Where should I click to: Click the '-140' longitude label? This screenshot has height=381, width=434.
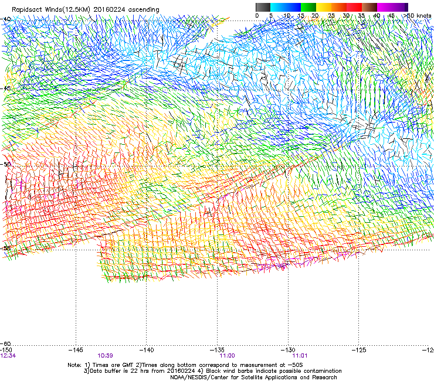click(x=147, y=351)
